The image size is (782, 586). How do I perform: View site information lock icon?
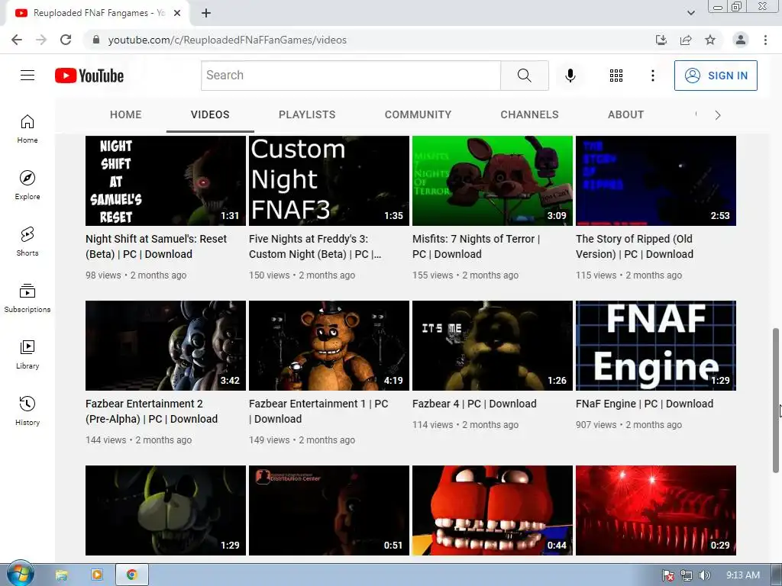tap(96, 40)
